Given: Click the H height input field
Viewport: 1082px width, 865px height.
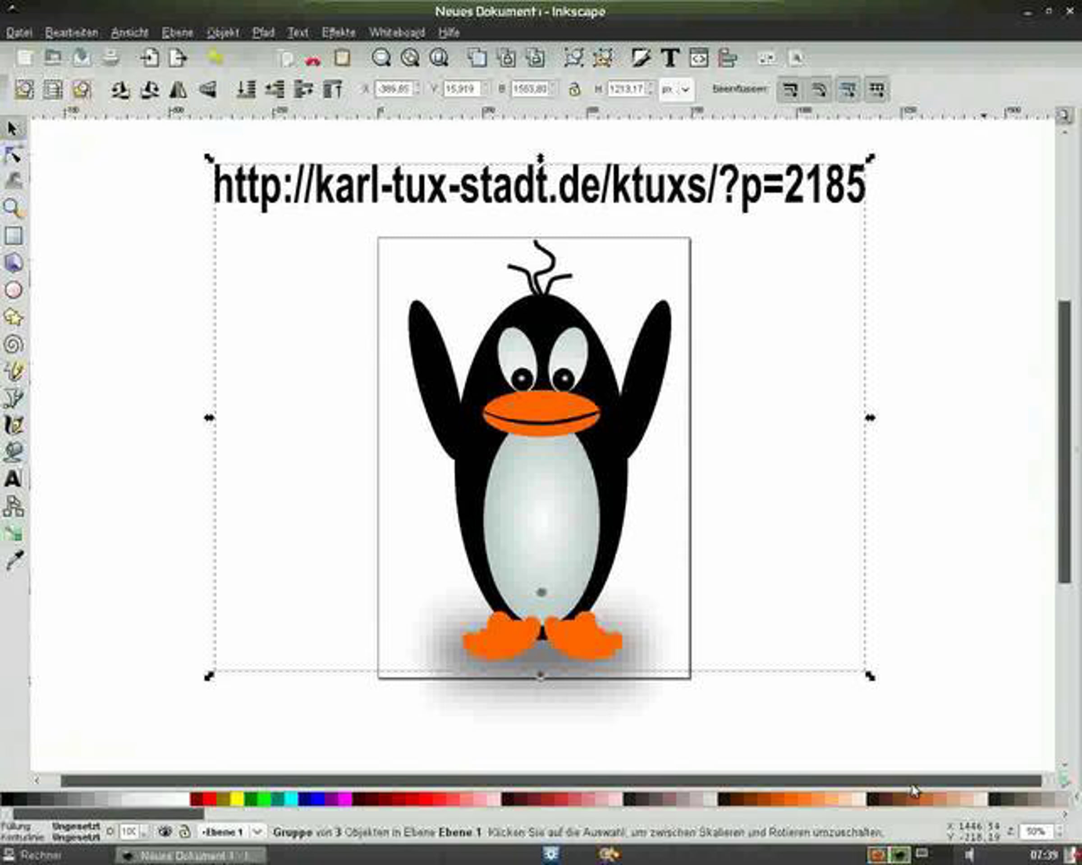Looking at the screenshot, I should (x=626, y=89).
